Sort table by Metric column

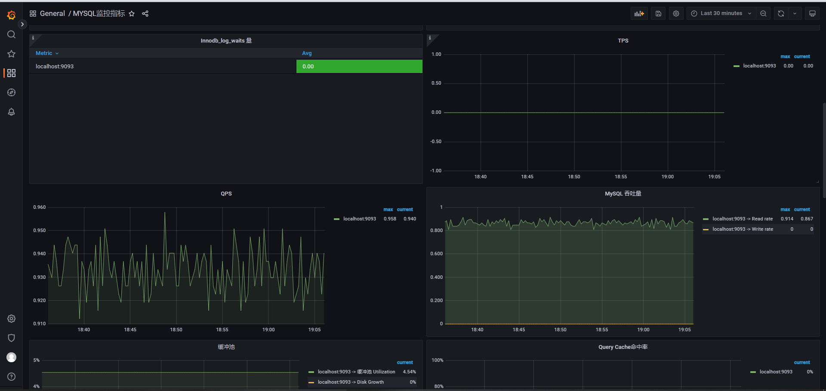click(x=47, y=53)
